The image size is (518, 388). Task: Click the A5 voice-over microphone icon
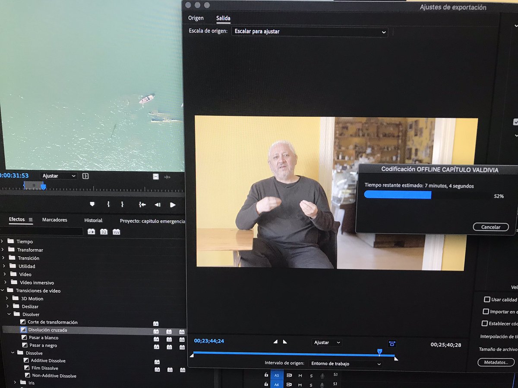322,376
